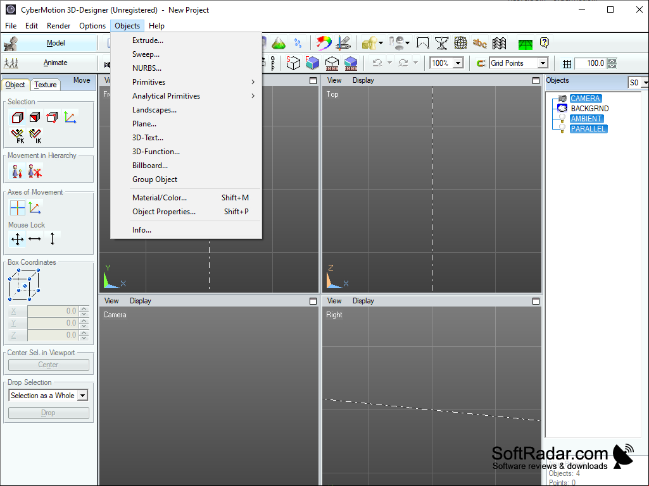The height and width of the screenshot is (486, 649).
Task: Click the redo arrow icon
Action: [x=403, y=63]
